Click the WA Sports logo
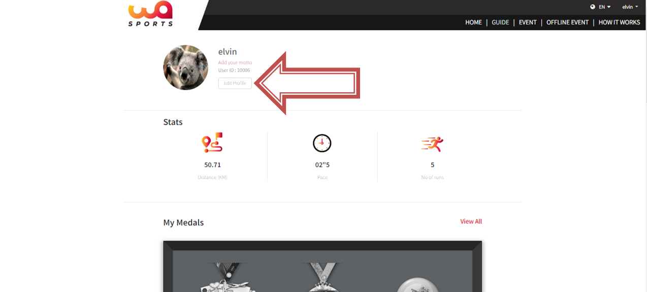 [x=150, y=13]
